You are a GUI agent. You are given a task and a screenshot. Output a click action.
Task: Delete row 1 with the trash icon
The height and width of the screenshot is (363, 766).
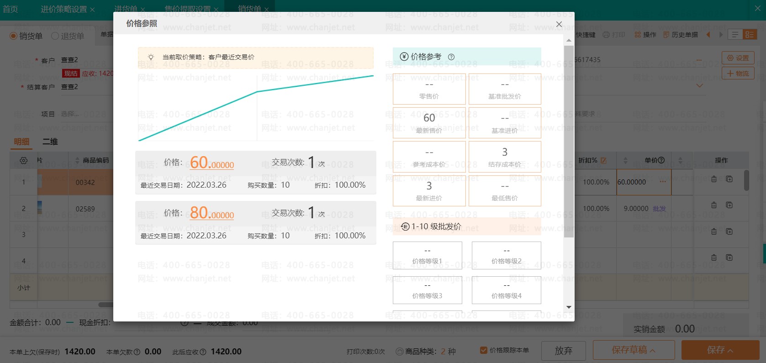click(x=714, y=179)
